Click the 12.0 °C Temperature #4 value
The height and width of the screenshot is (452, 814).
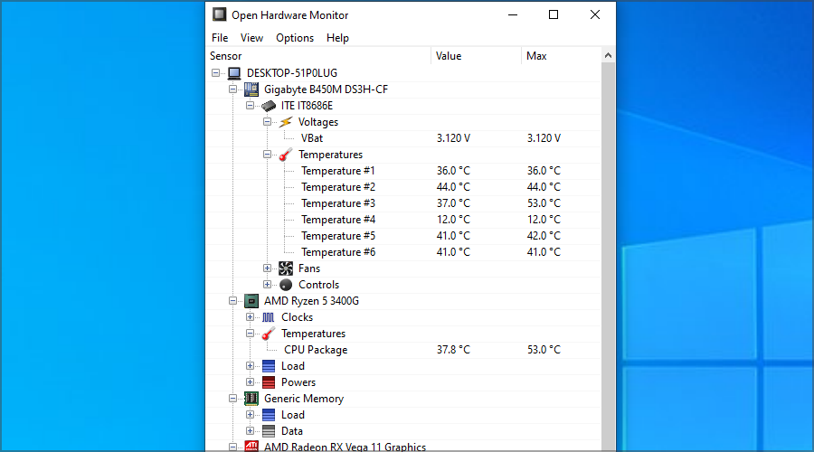pos(453,220)
